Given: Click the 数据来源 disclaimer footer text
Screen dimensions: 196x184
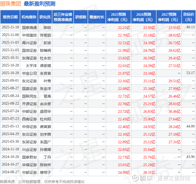Looking at the screenshot, I should tap(42, 181).
